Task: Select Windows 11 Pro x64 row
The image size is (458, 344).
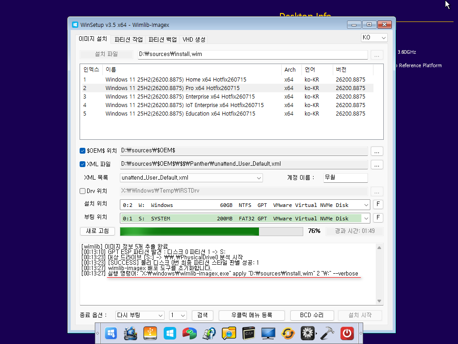Action: click(x=228, y=88)
